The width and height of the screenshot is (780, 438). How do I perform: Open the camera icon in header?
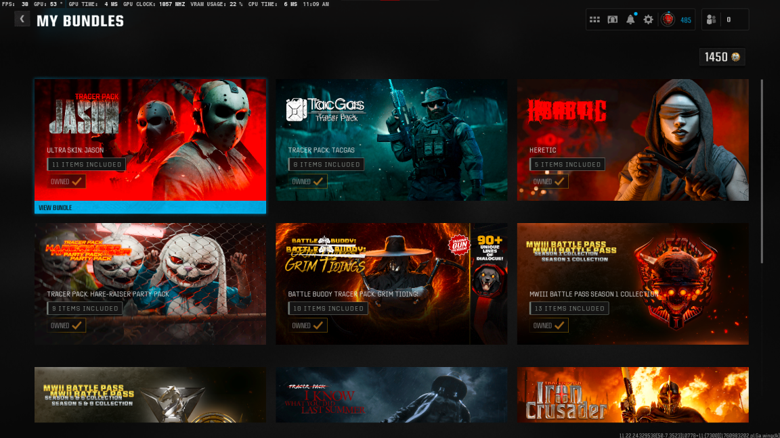click(612, 20)
